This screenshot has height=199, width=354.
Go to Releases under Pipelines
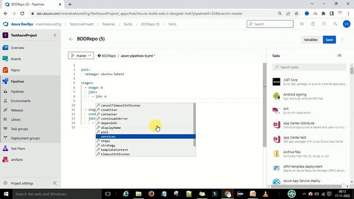tap(17, 110)
